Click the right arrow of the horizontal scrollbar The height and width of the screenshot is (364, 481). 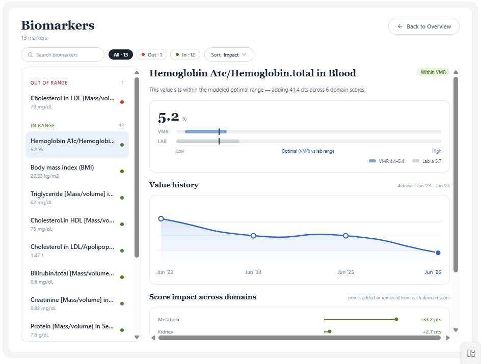(x=447, y=338)
